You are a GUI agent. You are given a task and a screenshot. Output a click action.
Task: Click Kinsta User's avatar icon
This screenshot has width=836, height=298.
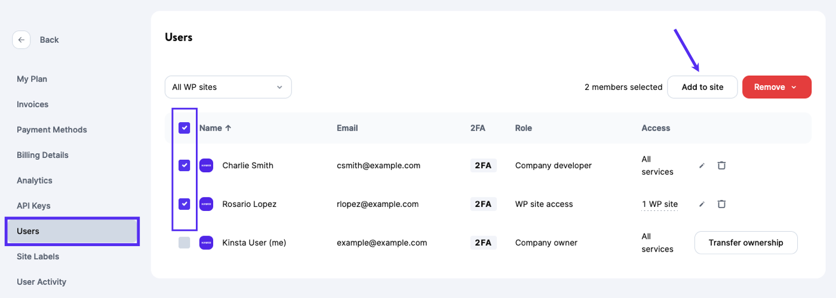(206, 243)
